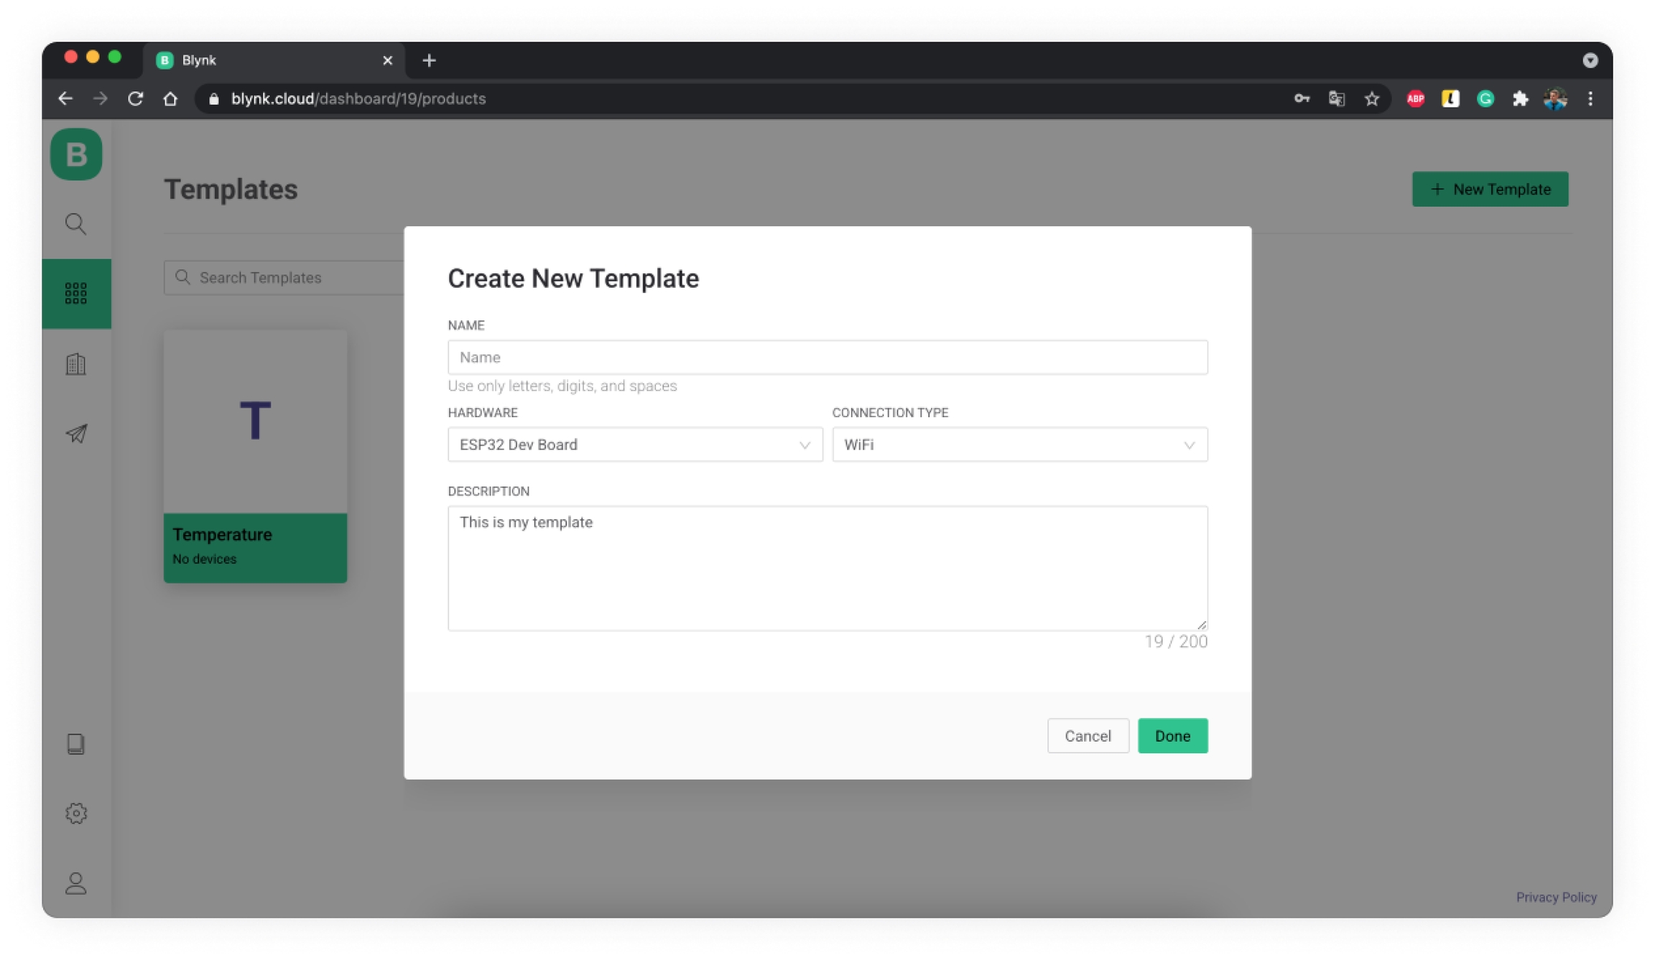Open organizations building icon in sidebar
Viewport: 1655px width, 960px height.
pyautogui.click(x=76, y=364)
